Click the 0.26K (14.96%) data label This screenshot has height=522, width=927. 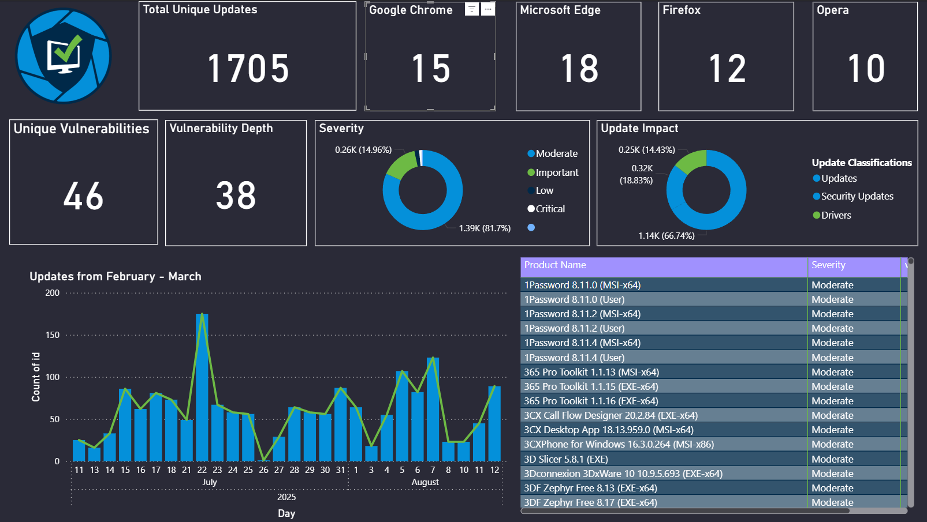pos(363,150)
